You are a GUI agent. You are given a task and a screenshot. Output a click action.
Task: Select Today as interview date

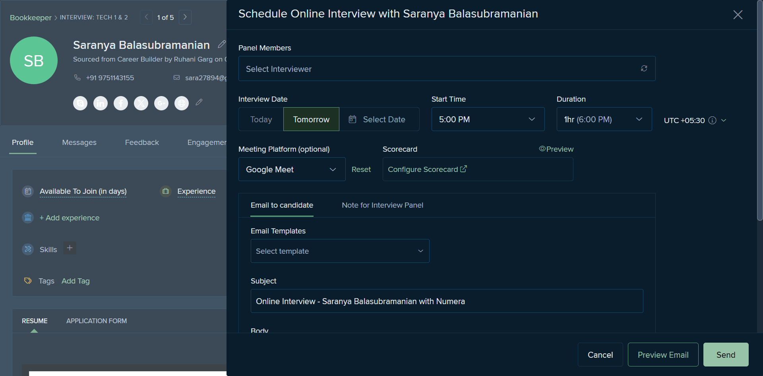point(261,119)
